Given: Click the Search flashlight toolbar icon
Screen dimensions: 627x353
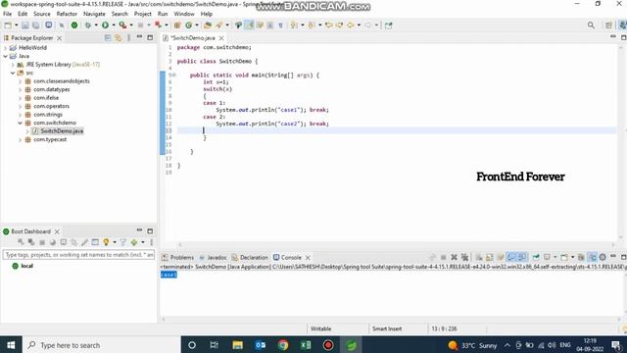Looking at the screenshot, I should [x=218, y=25].
